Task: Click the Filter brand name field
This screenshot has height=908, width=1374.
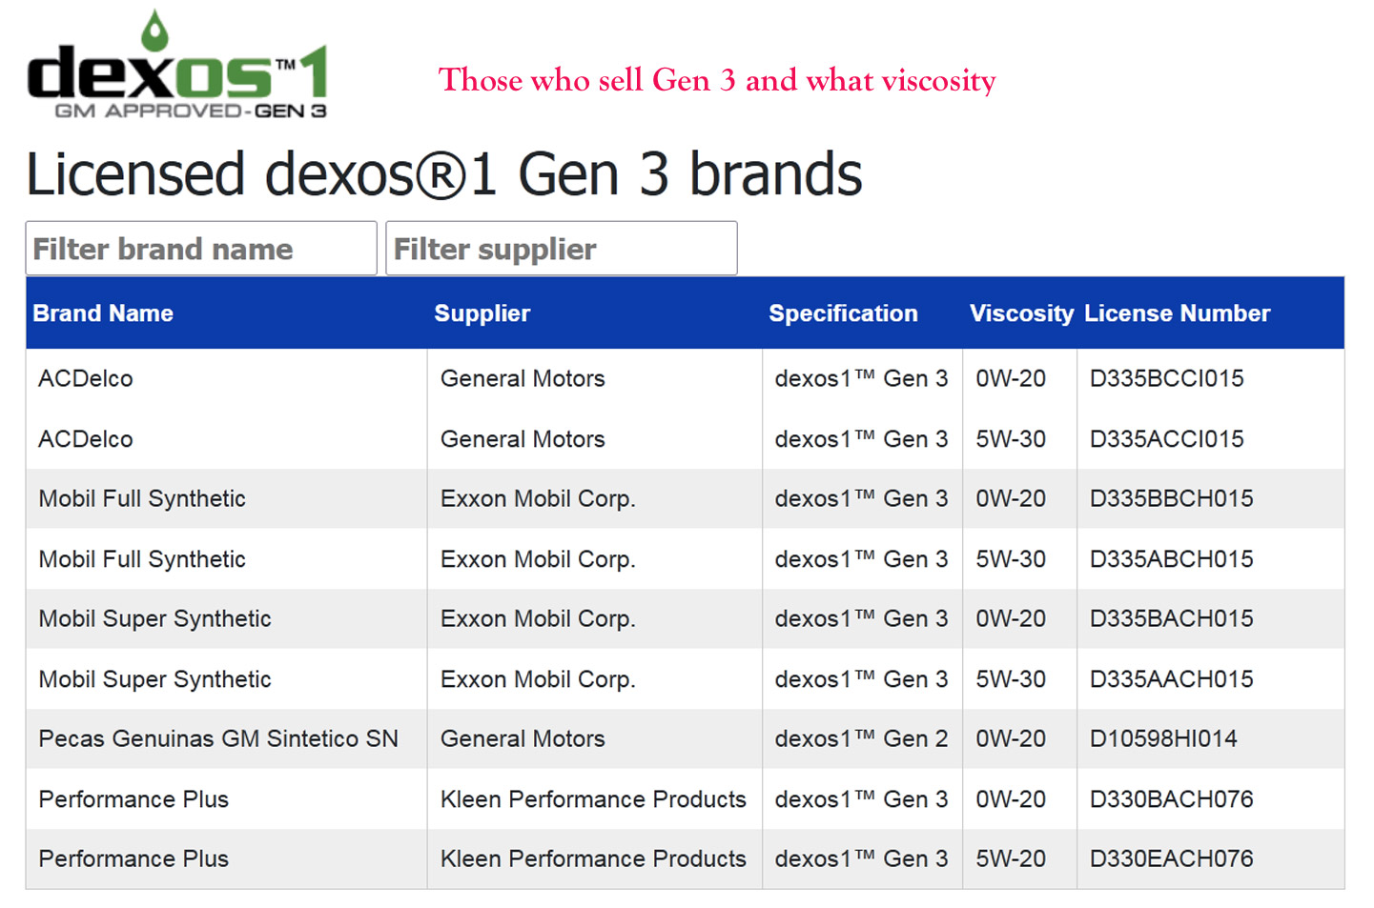Action: pos(201,249)
